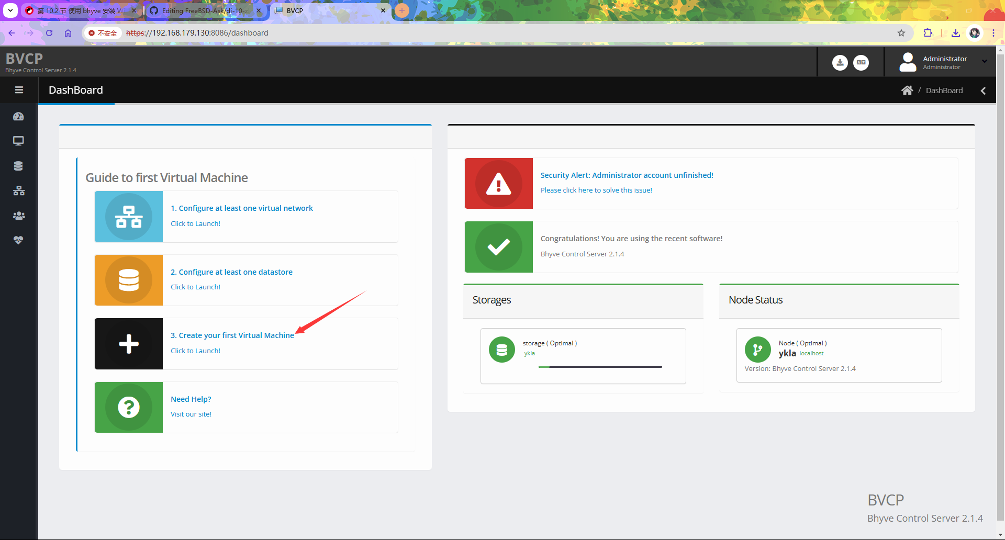Screen dimensions: 1005x540
Task: Switch to the BVCP browser tab
Action: click(330, 10)
